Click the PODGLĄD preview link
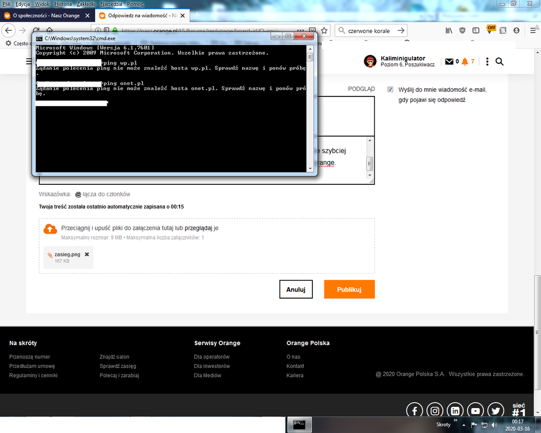This screenshot has height=433, width=541. 361,89
